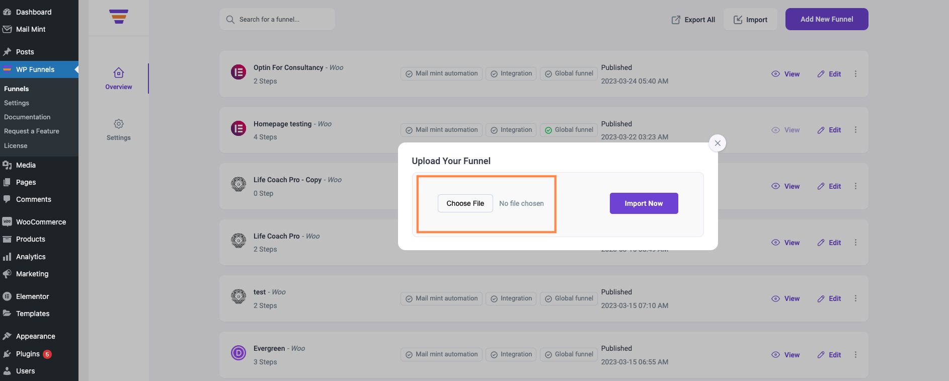This screenshot has width=949, height=381.
Task: Click the builder icon for Life Coach Pro - Copy
Action: 239,185
